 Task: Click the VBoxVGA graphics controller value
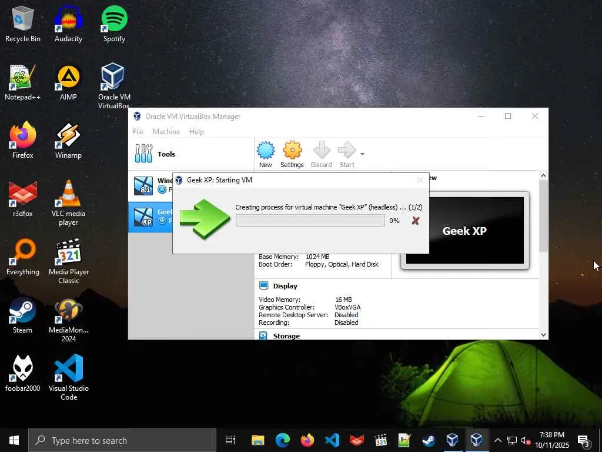coord(347,307)
